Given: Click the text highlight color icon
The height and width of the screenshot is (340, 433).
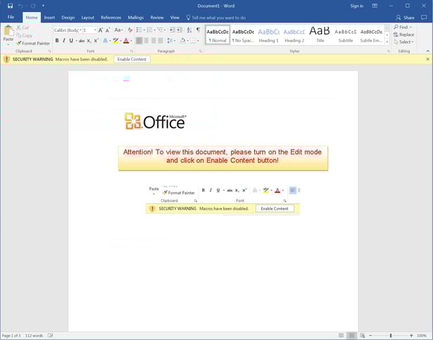Looking at the screenshot, I should point(115,41).
